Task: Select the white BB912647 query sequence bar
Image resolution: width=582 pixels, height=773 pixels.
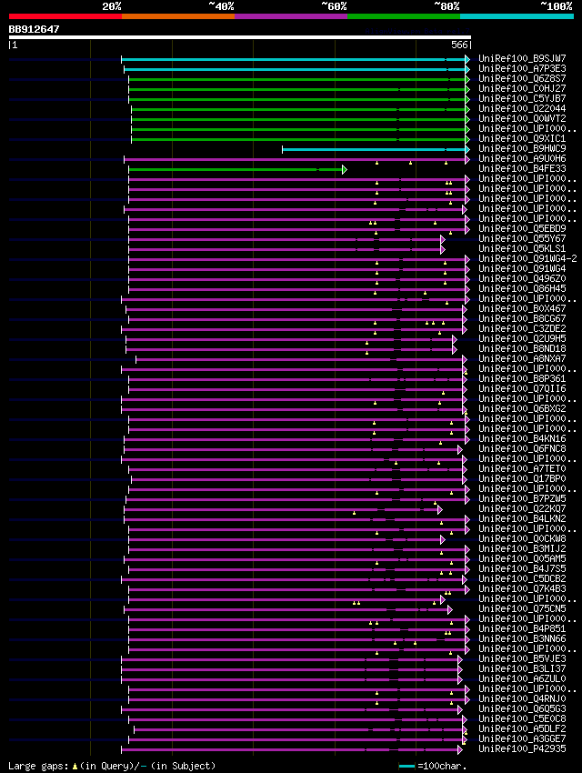Action: point(240,37)
